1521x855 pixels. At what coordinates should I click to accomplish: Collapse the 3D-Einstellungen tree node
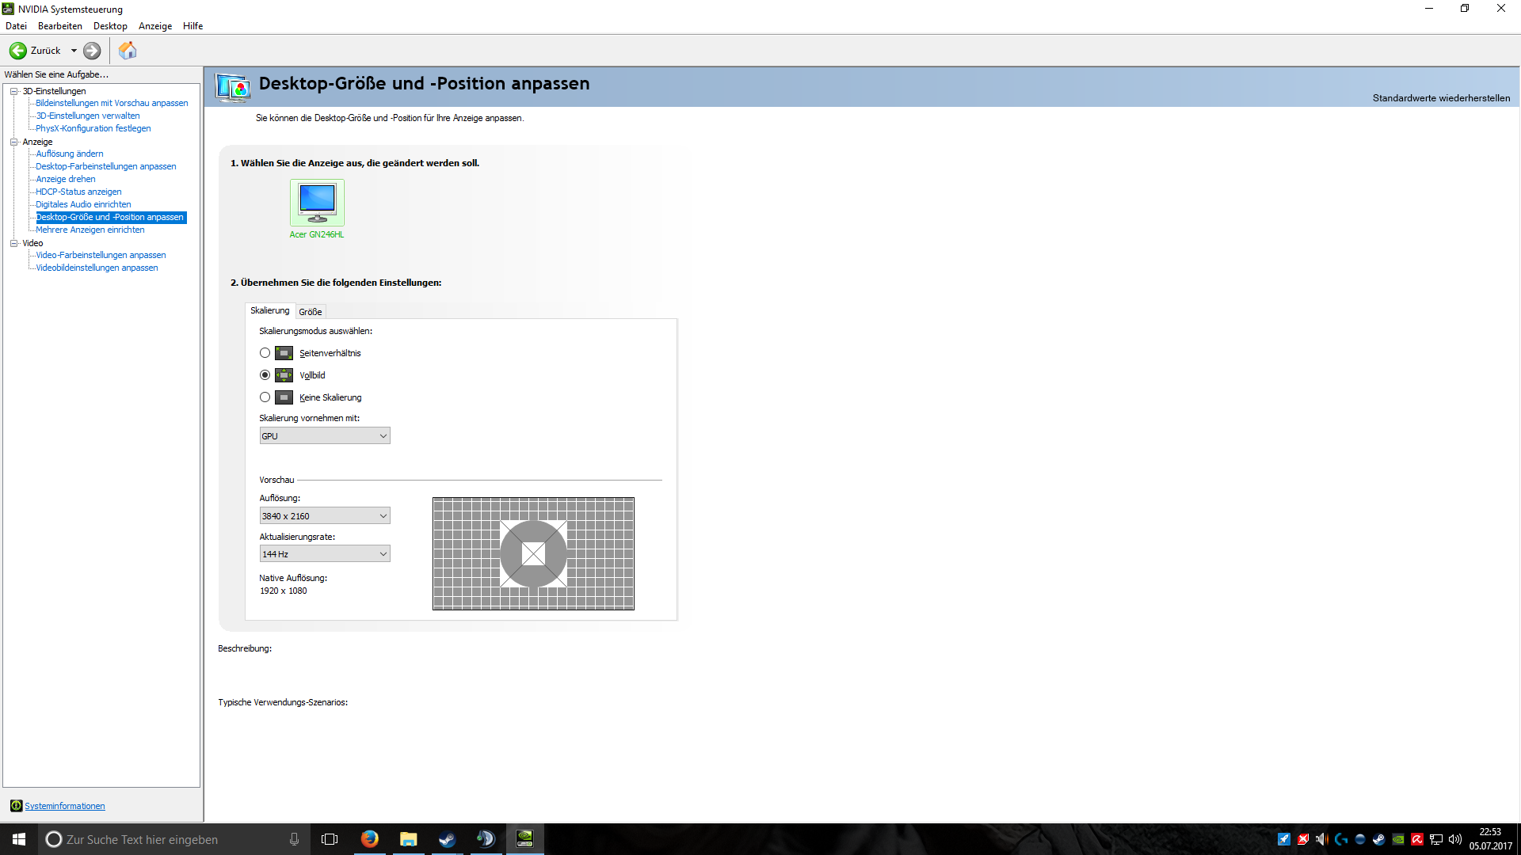click(x=13, y=91)
